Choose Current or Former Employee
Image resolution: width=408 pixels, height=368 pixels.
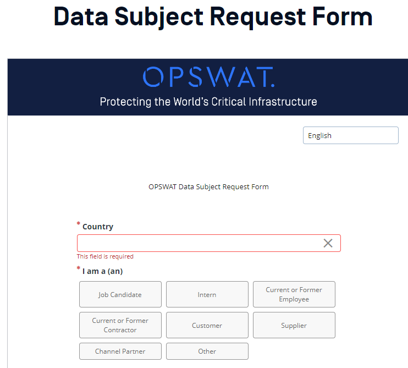pos(294,294)
